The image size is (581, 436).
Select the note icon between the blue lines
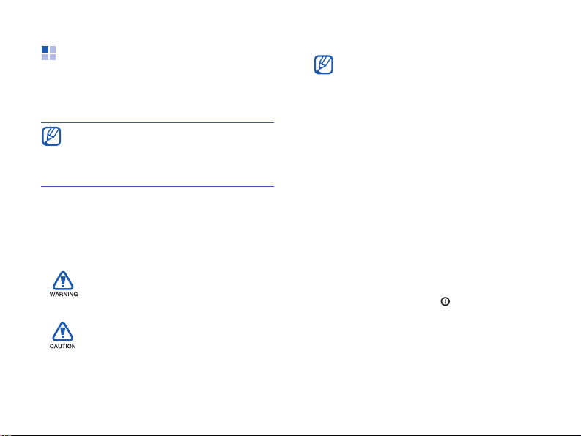pyautogui.click(x=51, y=136)
